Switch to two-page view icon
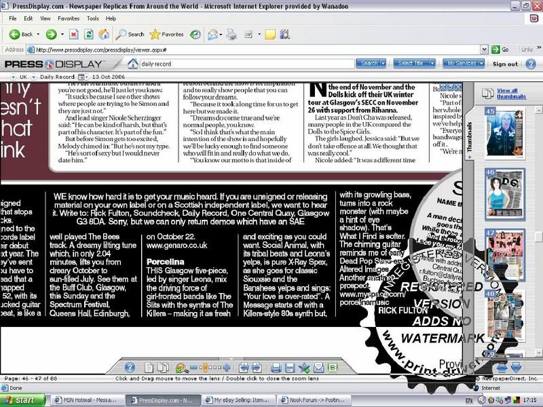The image size is (543, 407). [163, 368]
